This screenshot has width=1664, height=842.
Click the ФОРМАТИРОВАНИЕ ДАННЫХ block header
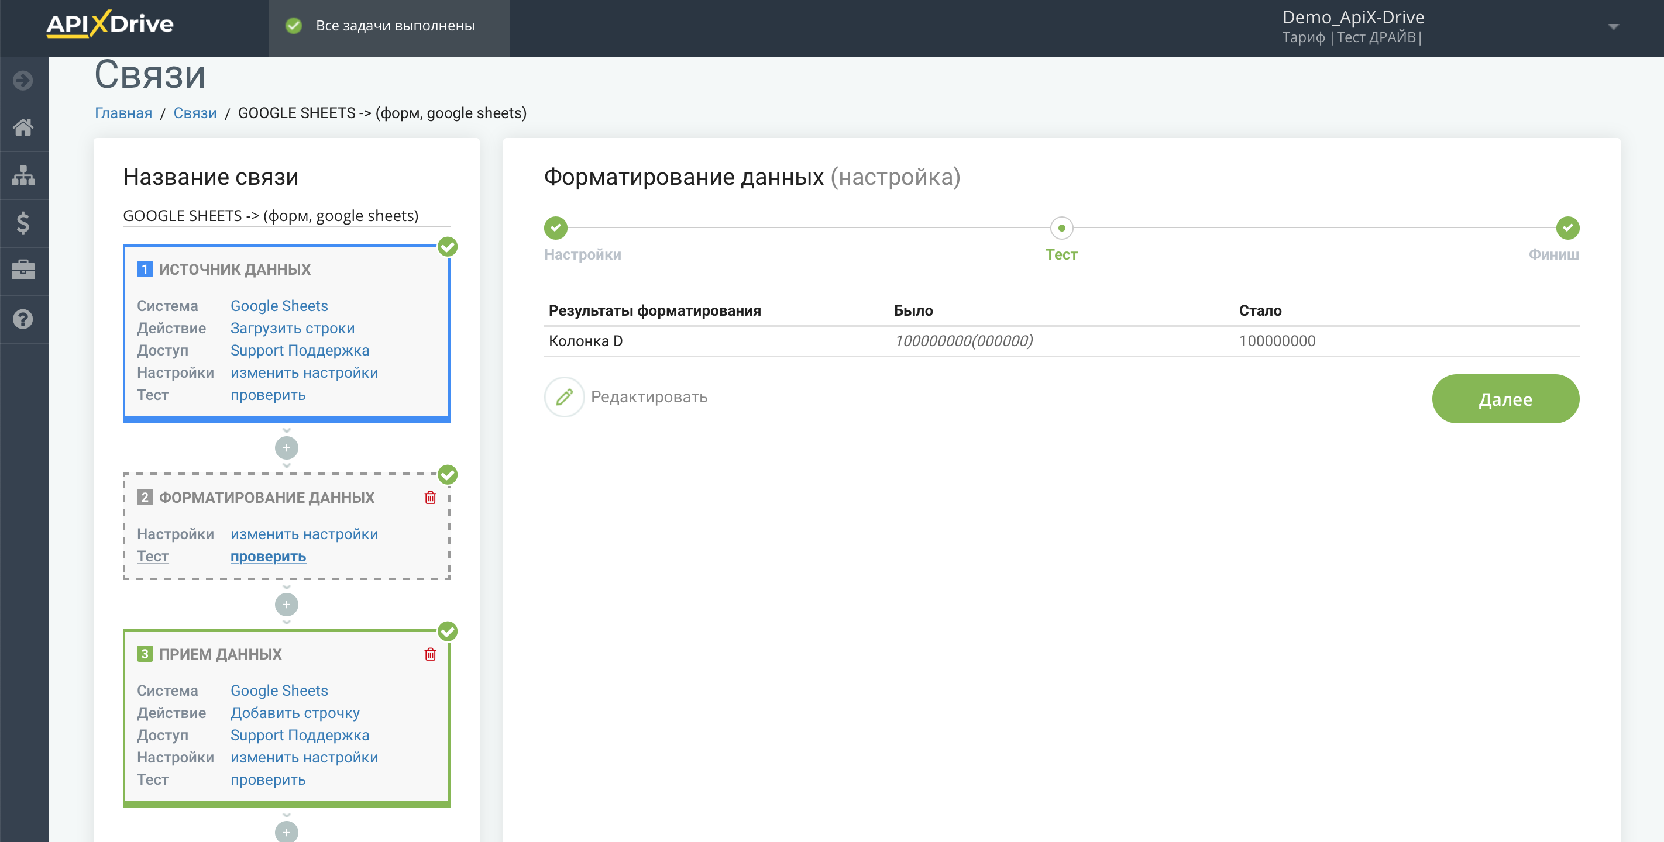(x=266, y=497)
